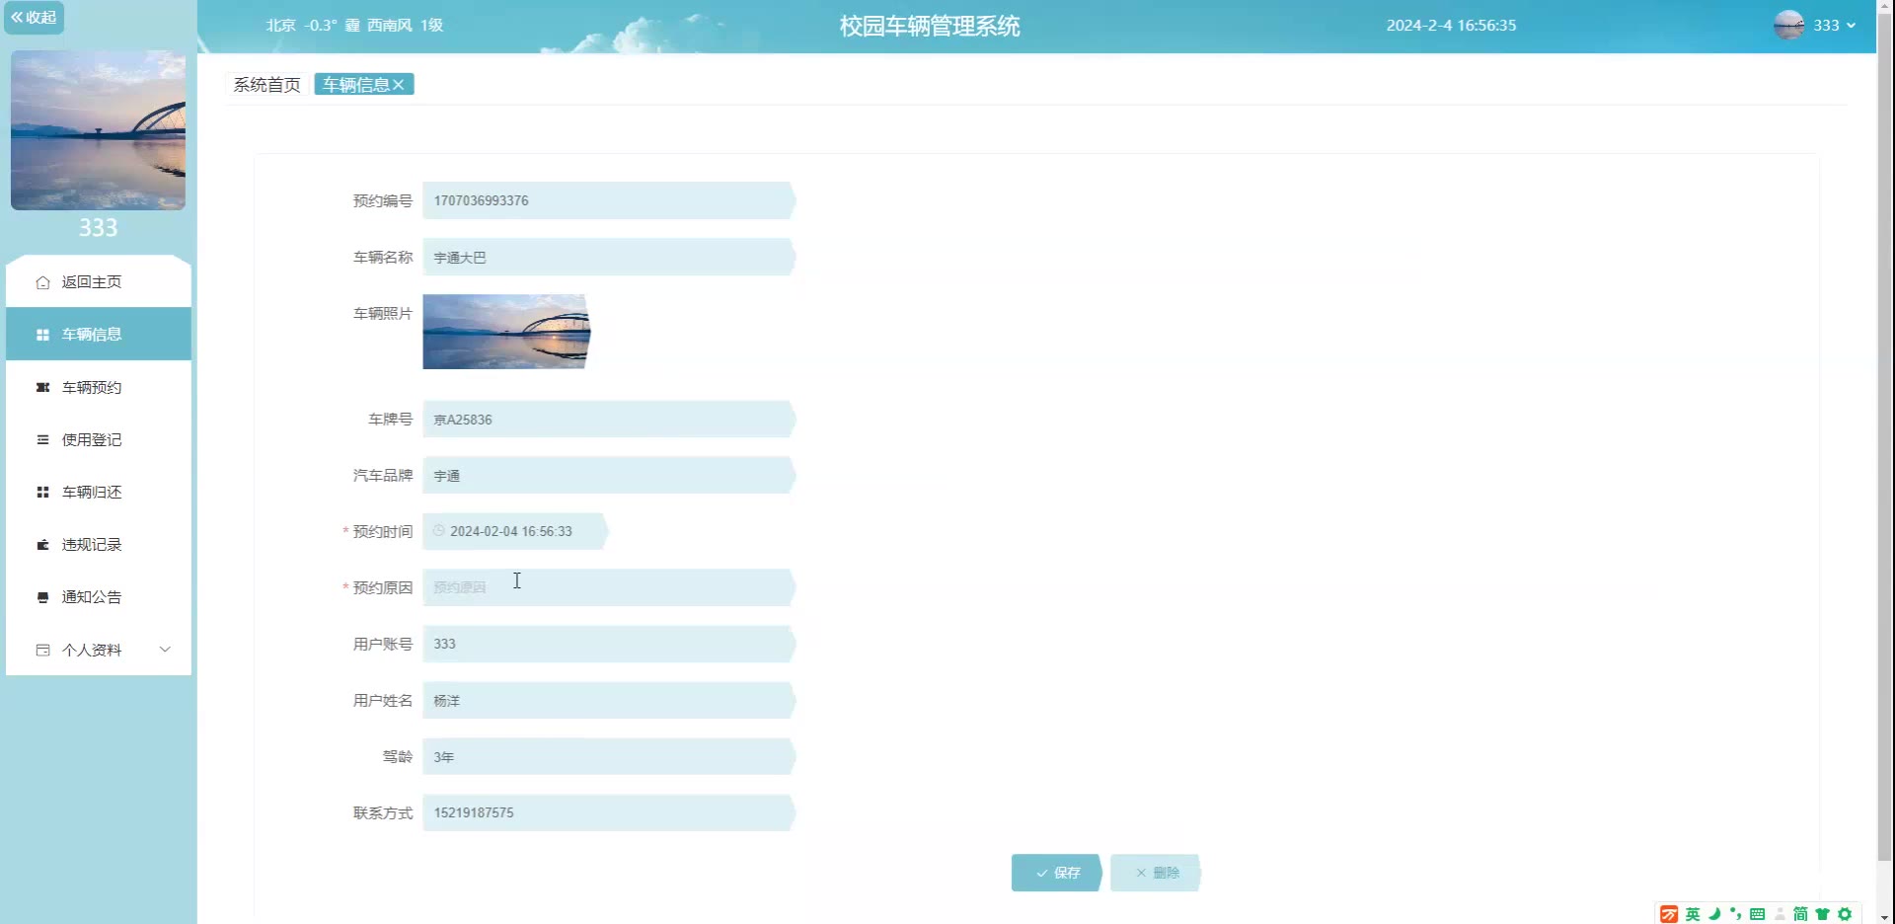The width and height of the screenshot is (1895, 924).
Task: Open 车辆预约 in the sidebar
Action: pyautogui.click(x=99, y=387)
